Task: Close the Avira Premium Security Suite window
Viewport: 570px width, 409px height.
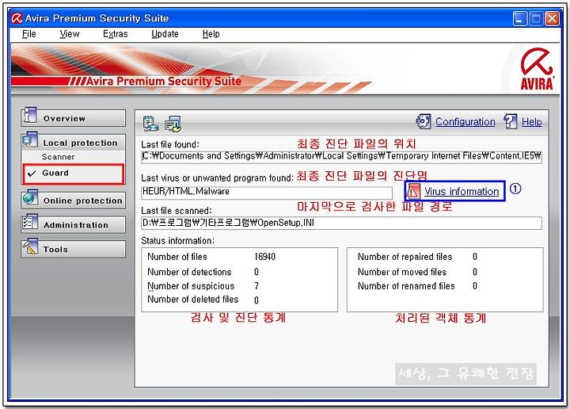Action: pos(552,18)
